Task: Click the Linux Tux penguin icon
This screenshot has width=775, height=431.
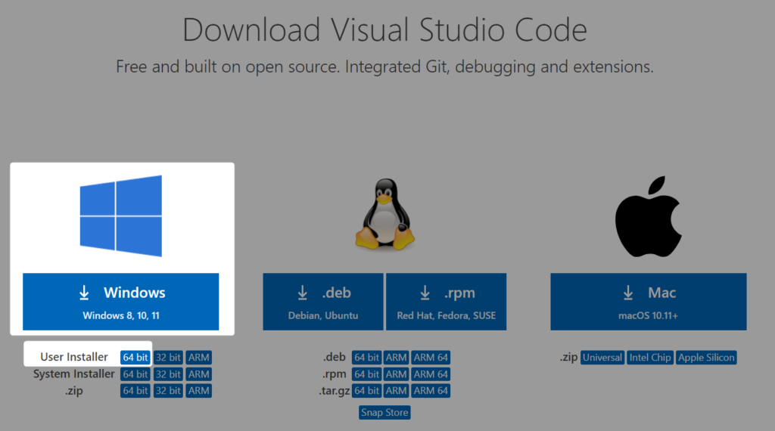Action: 385,214
